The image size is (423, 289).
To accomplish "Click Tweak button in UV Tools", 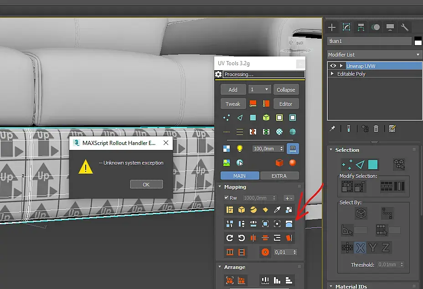I will click(233, 104).
